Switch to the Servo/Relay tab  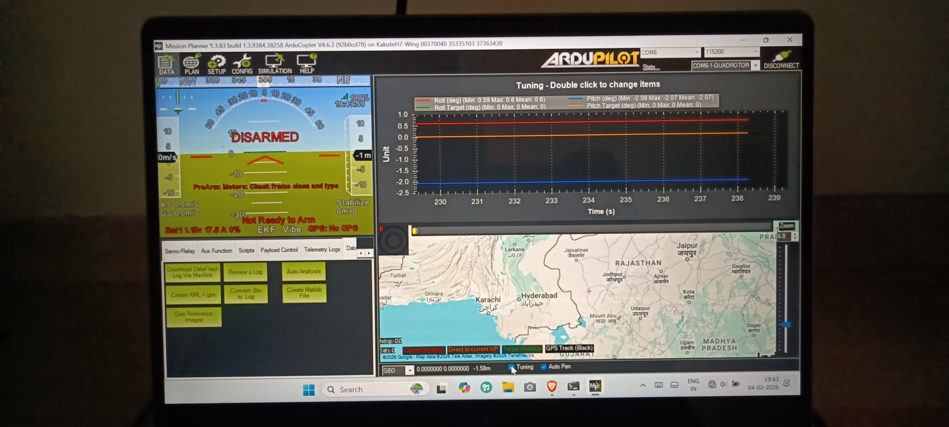coord(179,251)
